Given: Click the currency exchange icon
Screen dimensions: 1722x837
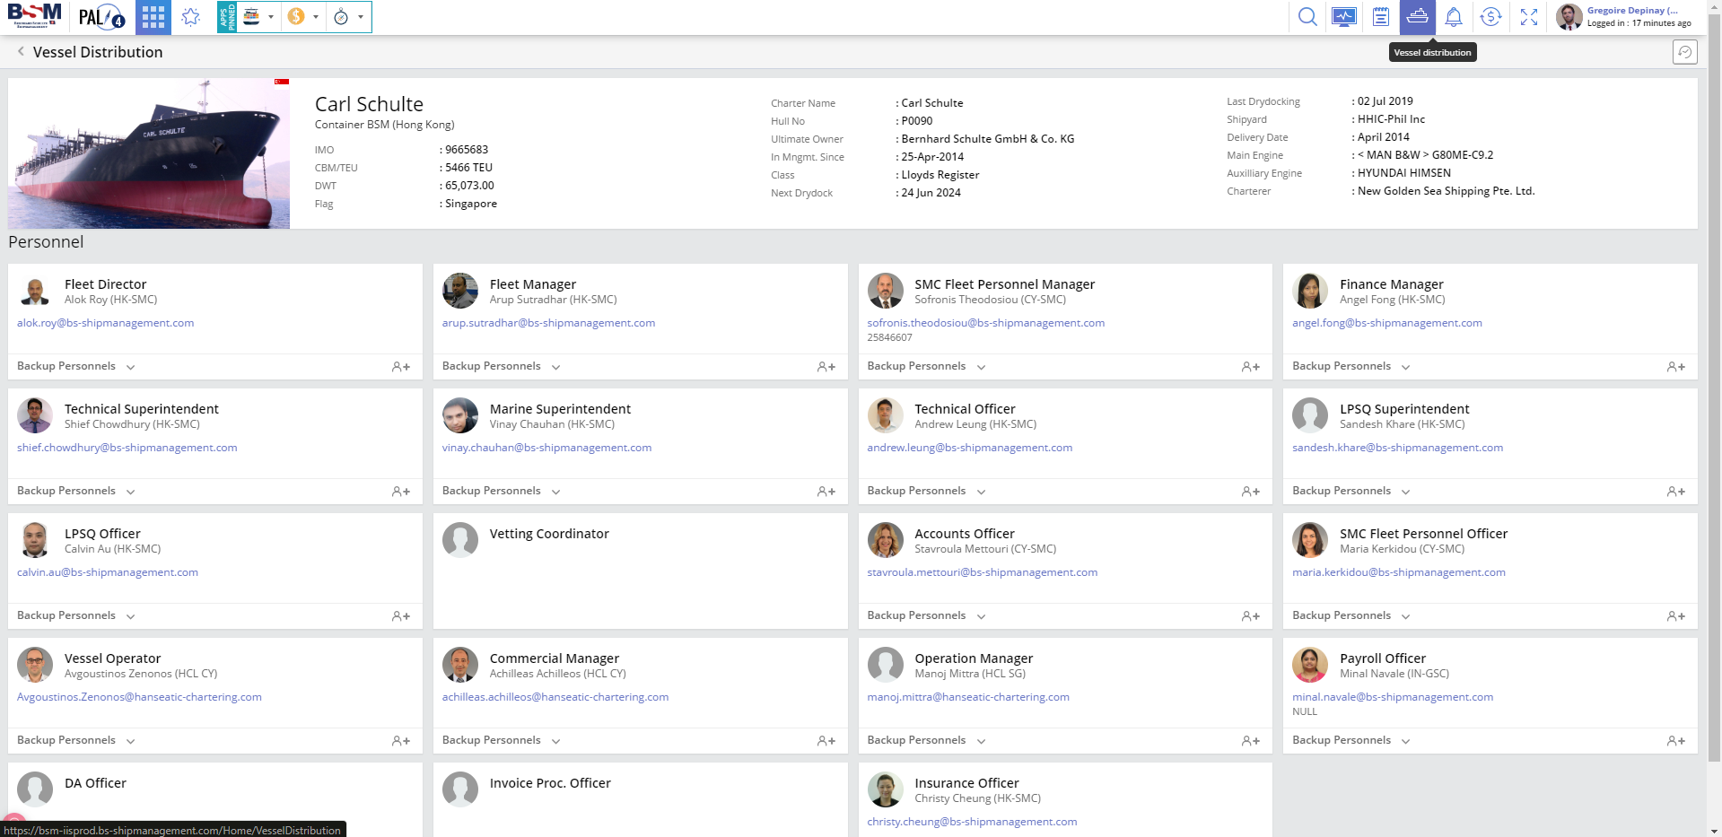Looking at the screenshot, I should point(1490,17).
